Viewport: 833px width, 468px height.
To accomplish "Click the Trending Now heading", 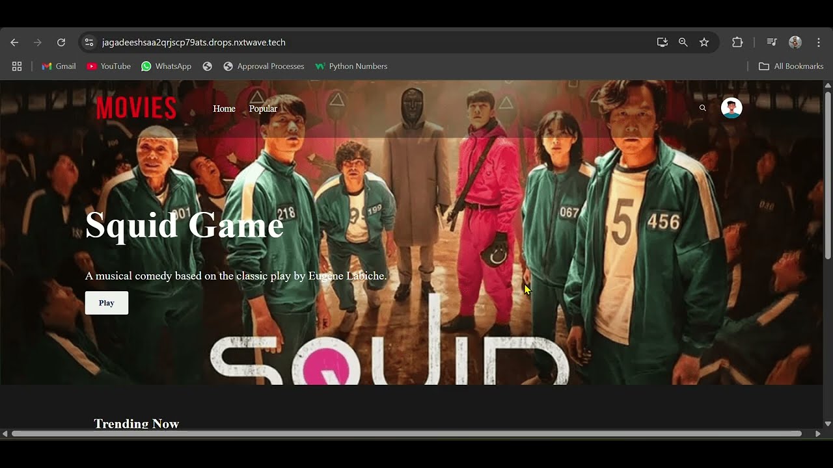I will [x=136, y=424].
